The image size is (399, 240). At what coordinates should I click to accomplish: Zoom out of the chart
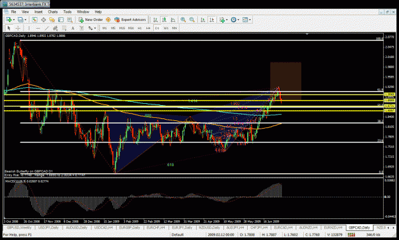192,20
